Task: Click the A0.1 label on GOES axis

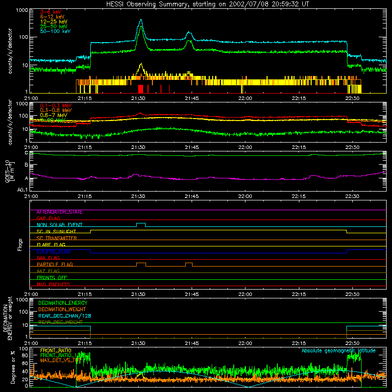Action: (x=23, y=190)
